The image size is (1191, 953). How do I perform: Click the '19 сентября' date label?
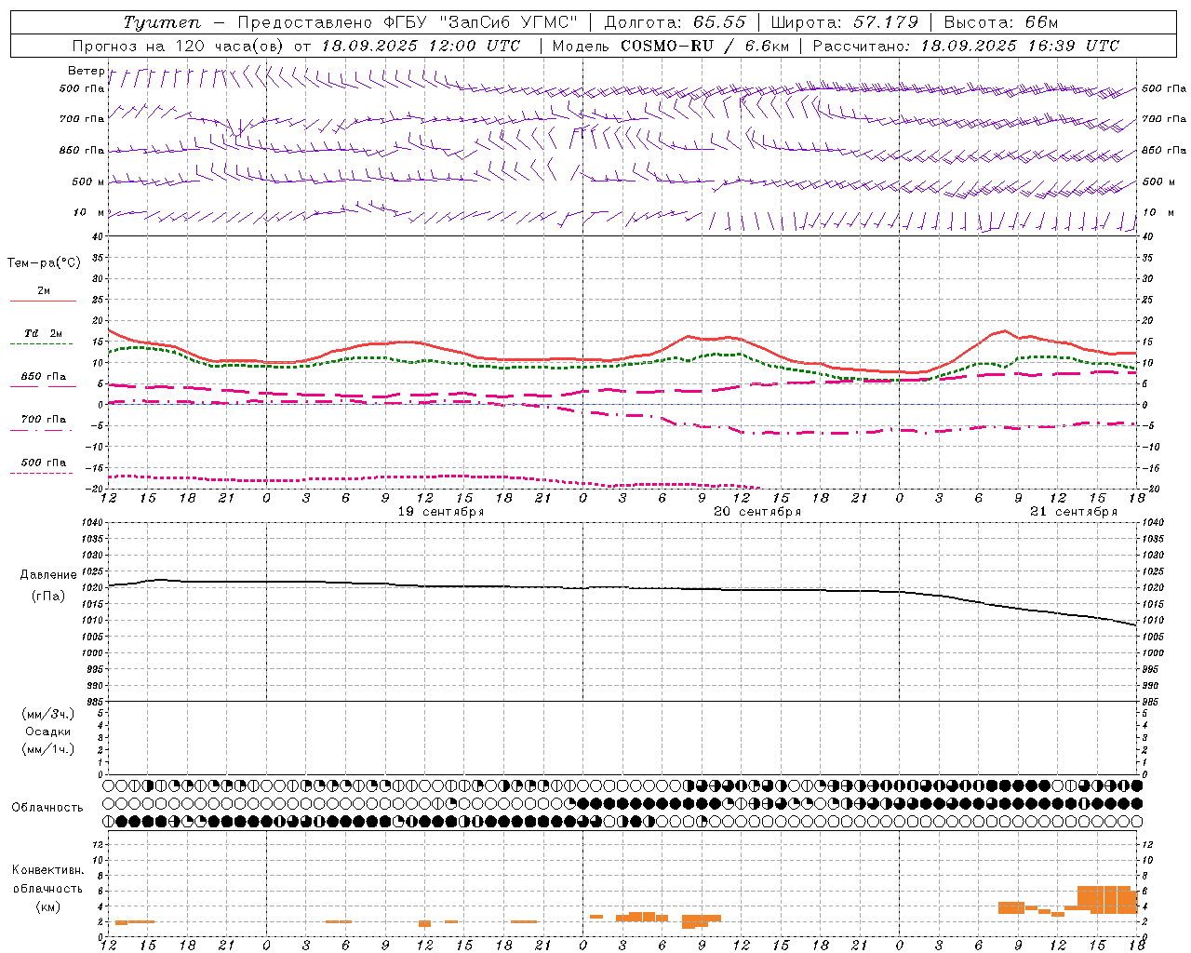click(441, 512)
